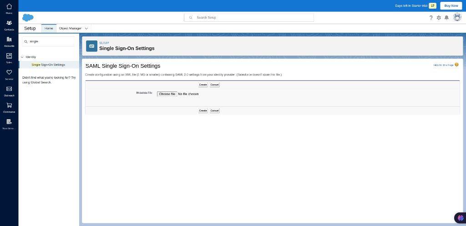Click Choose file for Metadata File
This screenshot has width=466, height=226.
(167, 94)
